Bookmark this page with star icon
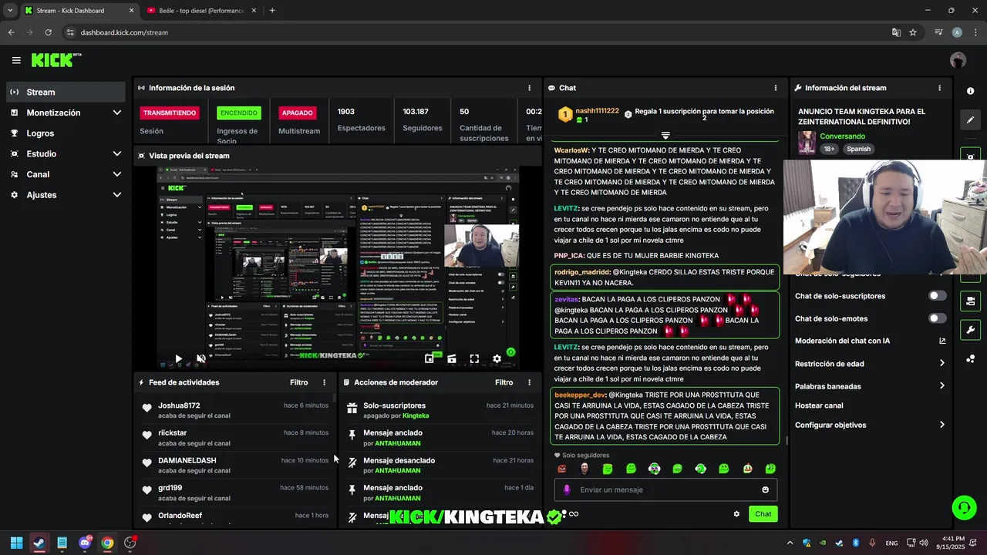This screenshot has width=987, height=555. click(913, 32)
